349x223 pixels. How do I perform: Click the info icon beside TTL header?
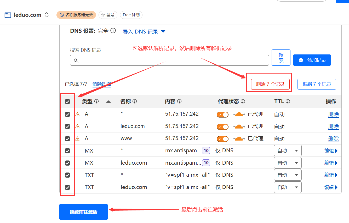pos(288,101)
